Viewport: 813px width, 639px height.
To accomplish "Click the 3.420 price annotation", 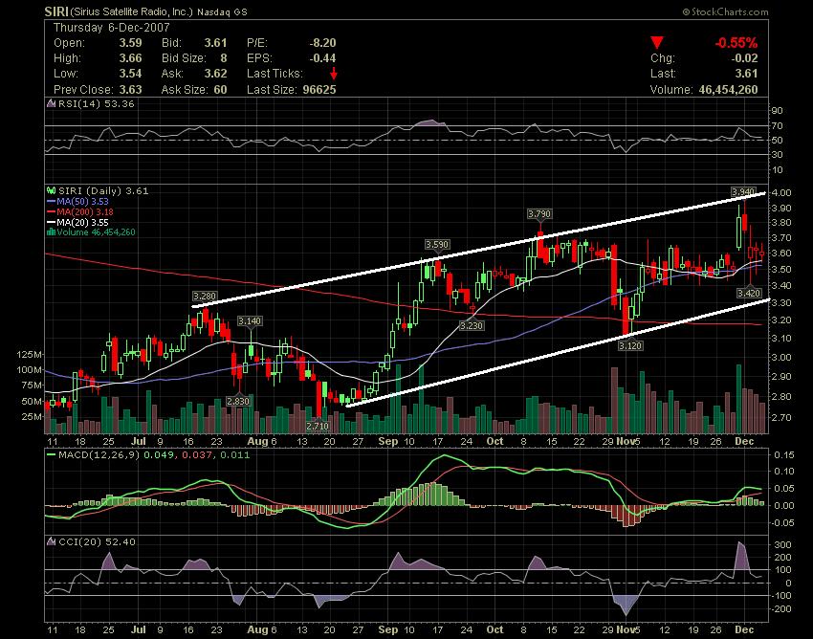I will pos(749,293).
